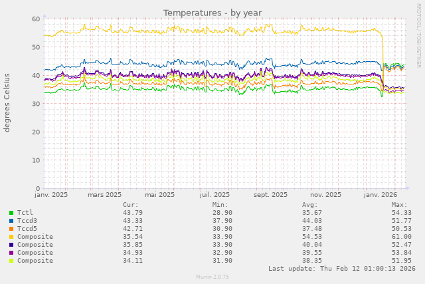Viewport: 425px width, 284px height.
Task: Click the 'juil. 2025' x-axis label
Action: click(214, 195)
